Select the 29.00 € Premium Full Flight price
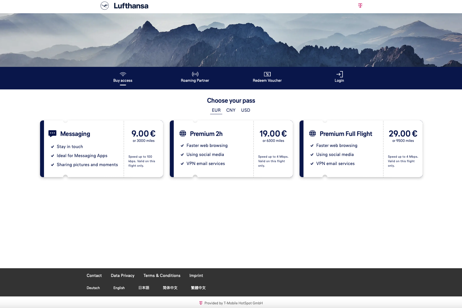The height and width of the screenshot is (308, 462). coord(403,134)
